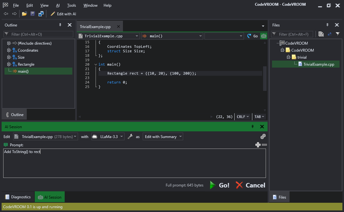Pin the AI Session panel
The height and width of the screenshot is (212, 344).
tap(253, 127)
